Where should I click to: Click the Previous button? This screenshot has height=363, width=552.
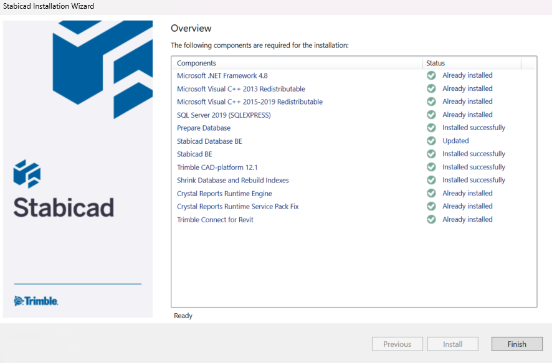pyautogui.click(x=397, y=344)
